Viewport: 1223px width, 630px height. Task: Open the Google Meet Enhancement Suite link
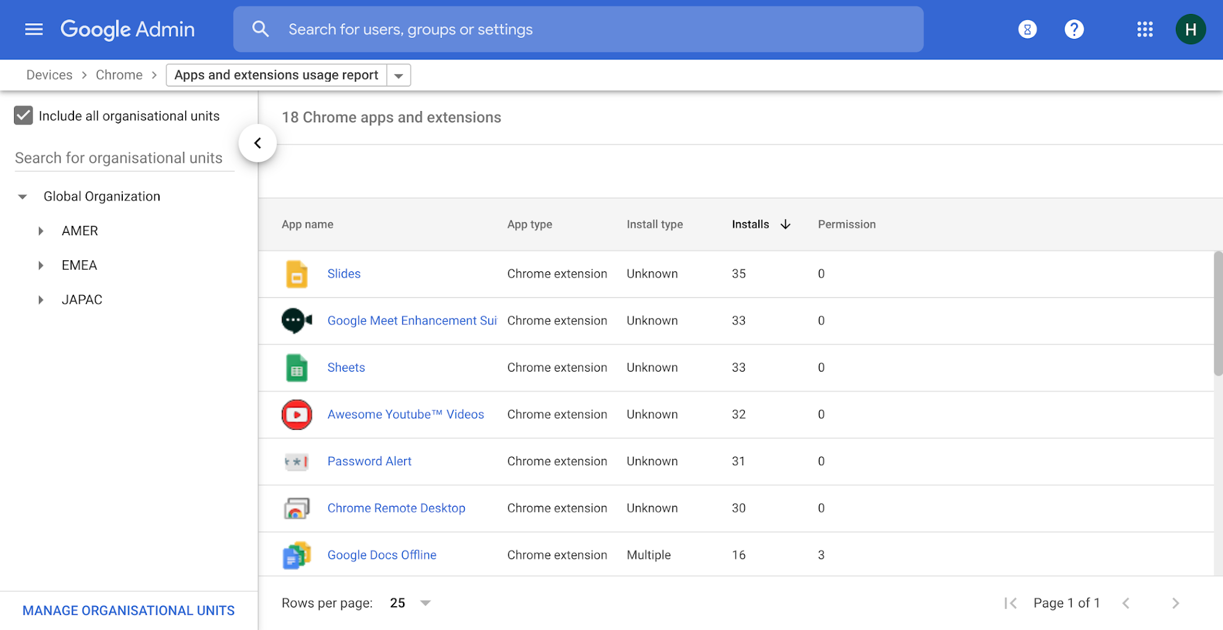[412, 321]
